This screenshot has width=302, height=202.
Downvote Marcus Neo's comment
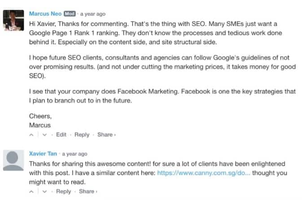coord(44,135)
